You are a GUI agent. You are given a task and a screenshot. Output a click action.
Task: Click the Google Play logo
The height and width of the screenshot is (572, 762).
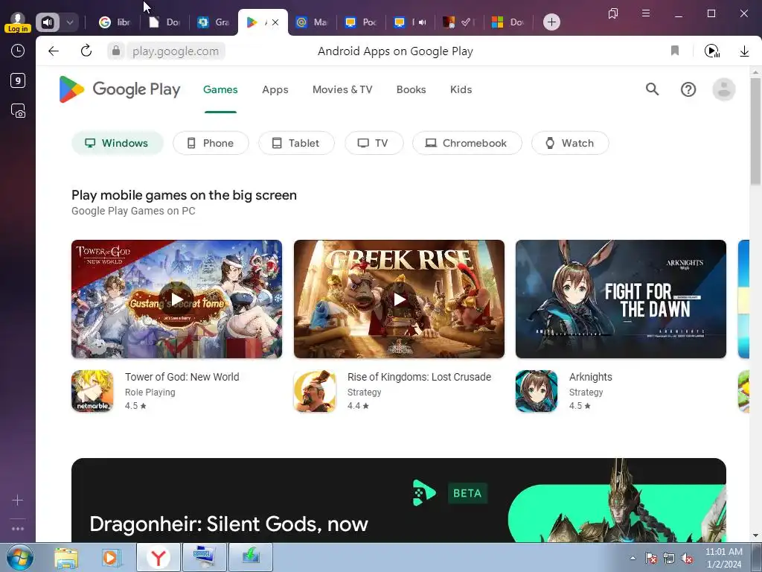(120, 89)
